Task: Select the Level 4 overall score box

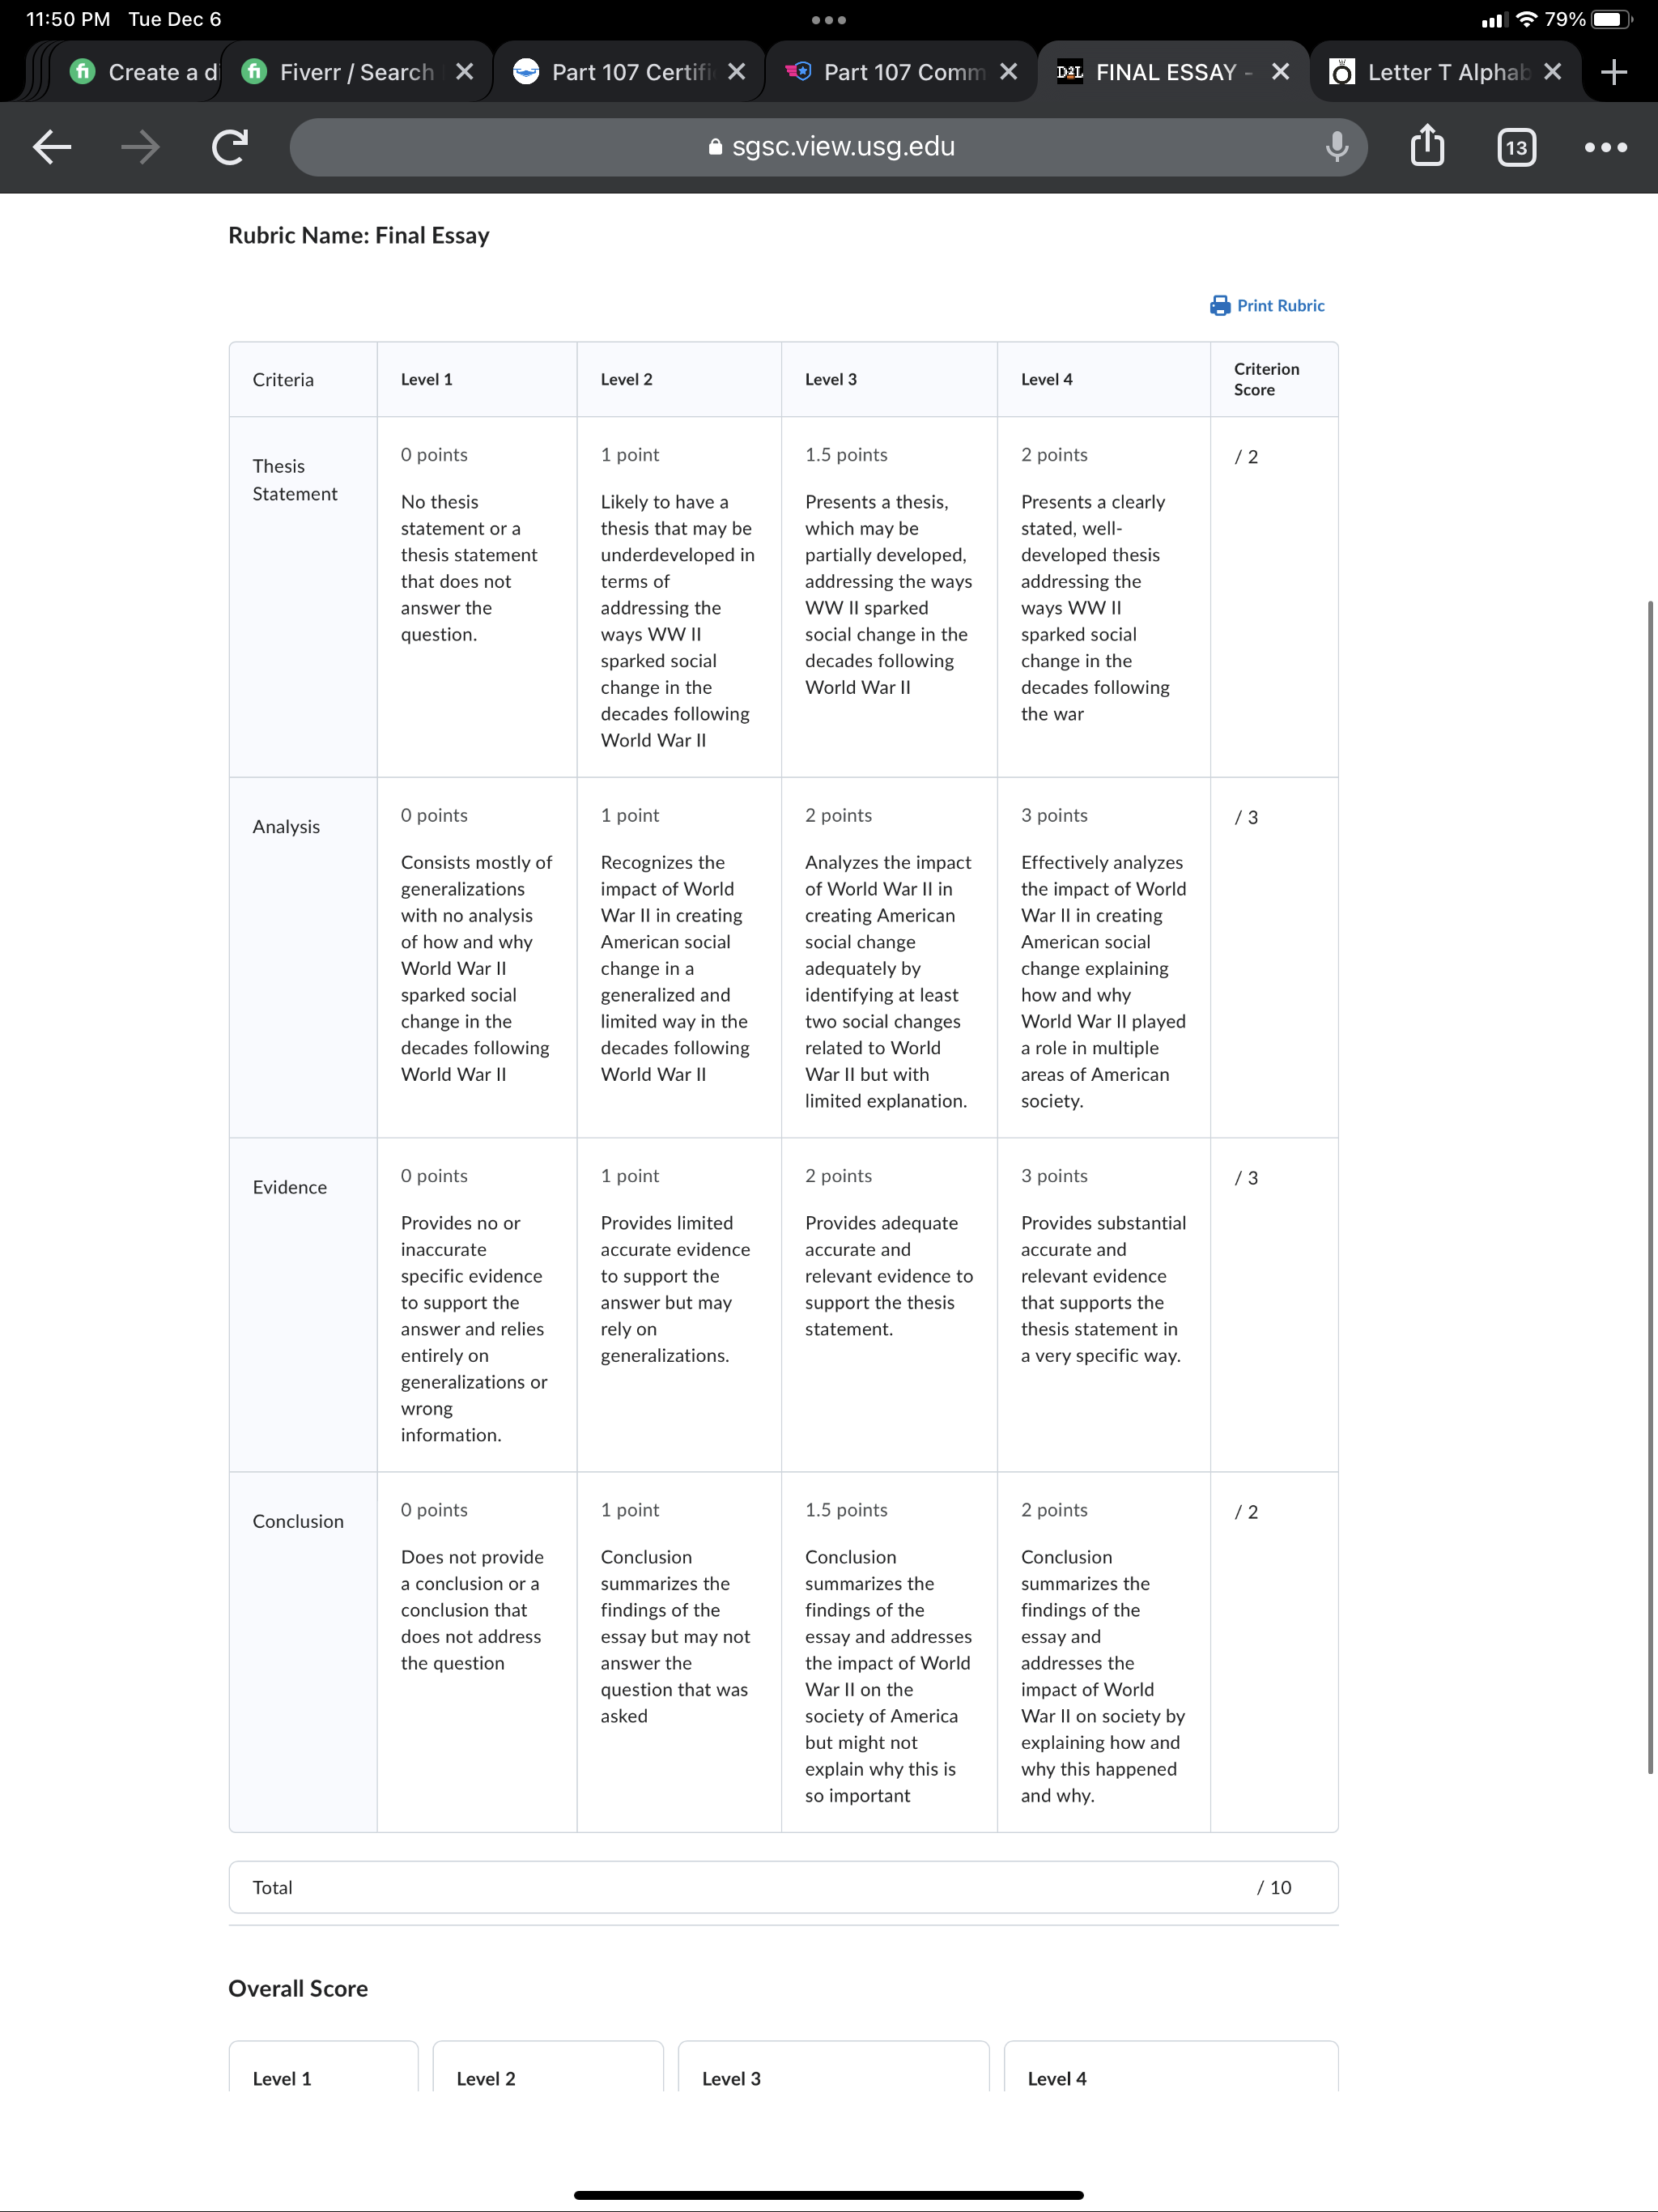Action: [x=1170, y=2066]
